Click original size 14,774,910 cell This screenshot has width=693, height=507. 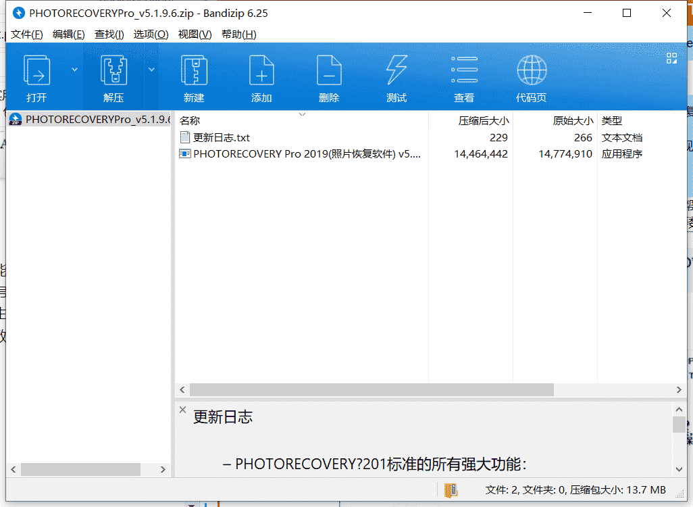pyautogui.click(x=565, y=154)
